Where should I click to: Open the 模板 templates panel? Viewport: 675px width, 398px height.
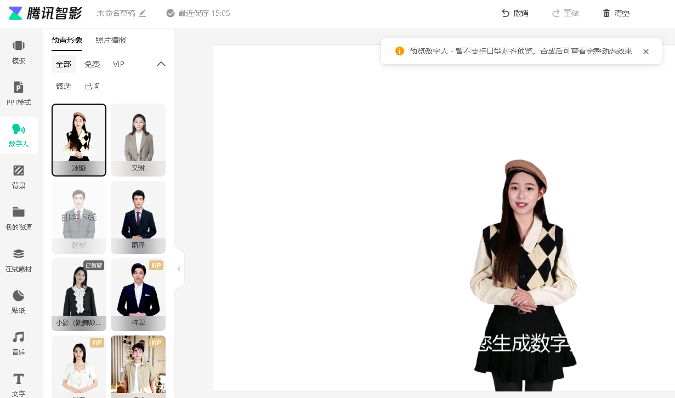(19, 52)
